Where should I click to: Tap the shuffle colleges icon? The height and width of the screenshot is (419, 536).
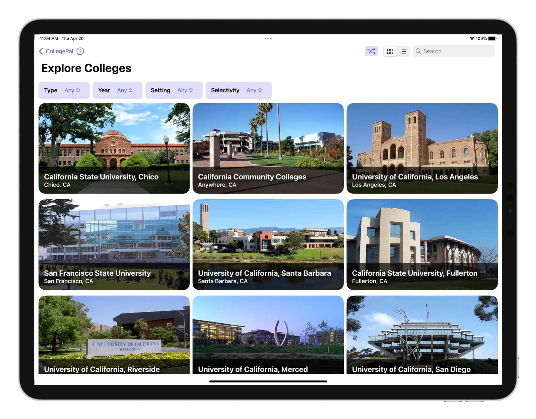pos(371,51)
